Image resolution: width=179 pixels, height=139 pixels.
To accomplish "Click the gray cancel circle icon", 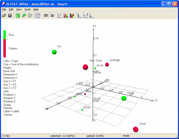I will 30,16.
